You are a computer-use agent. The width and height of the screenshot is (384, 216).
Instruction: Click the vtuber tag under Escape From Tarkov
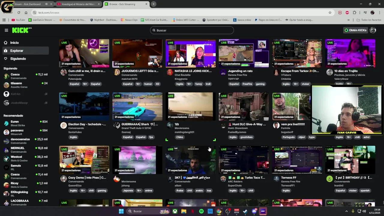(305, 84)
